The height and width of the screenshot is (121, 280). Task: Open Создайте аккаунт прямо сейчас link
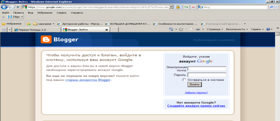tap(196, 106)
